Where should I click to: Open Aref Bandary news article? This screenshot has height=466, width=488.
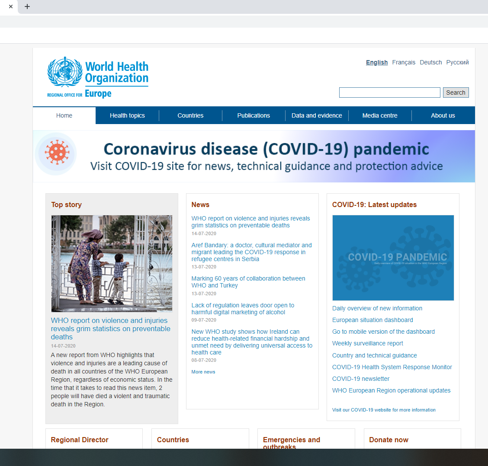tap(251, 252)
